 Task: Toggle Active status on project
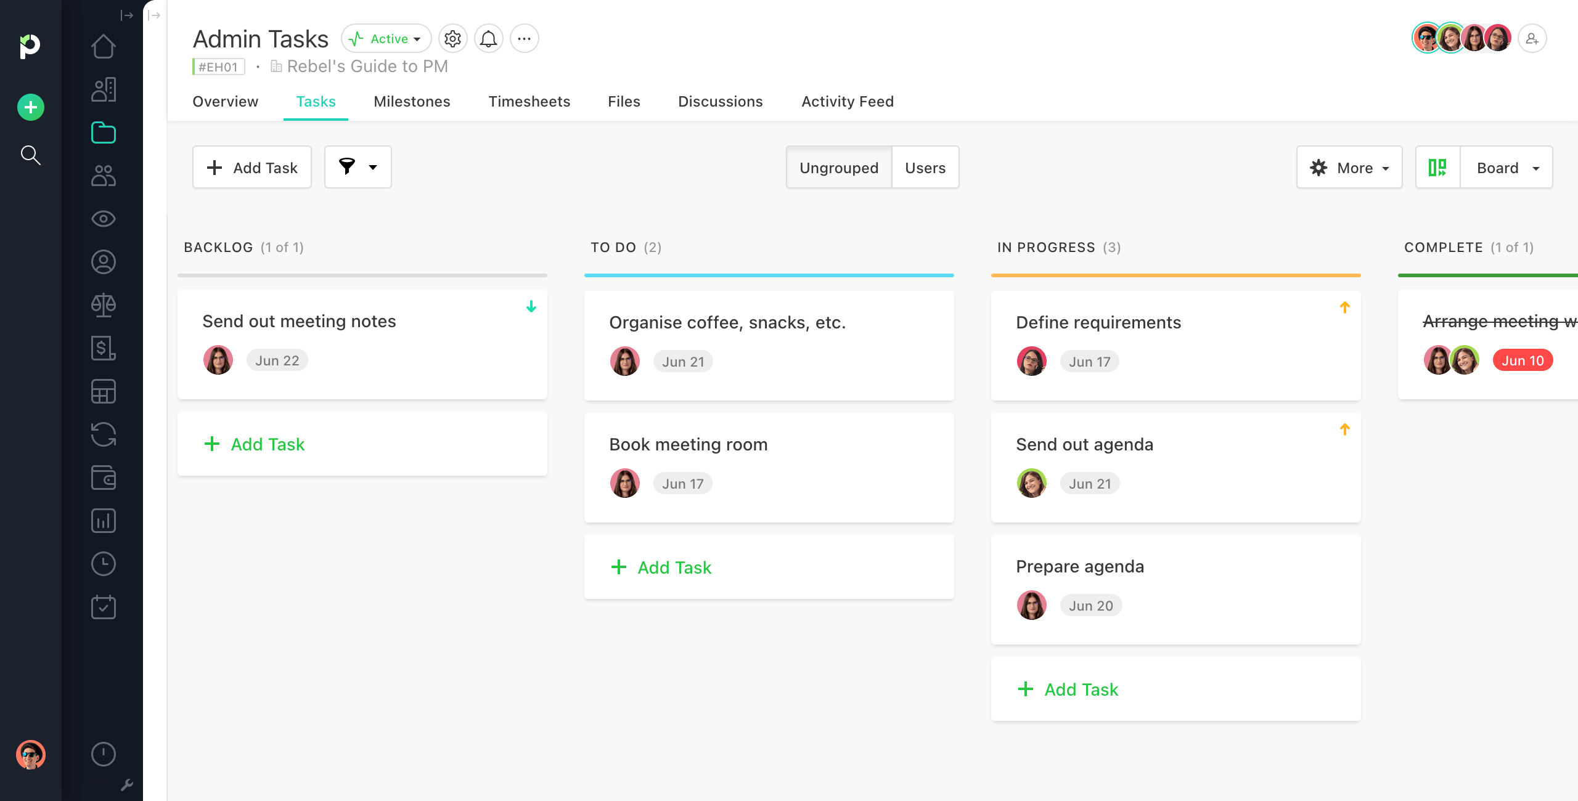tap(385, 39)
